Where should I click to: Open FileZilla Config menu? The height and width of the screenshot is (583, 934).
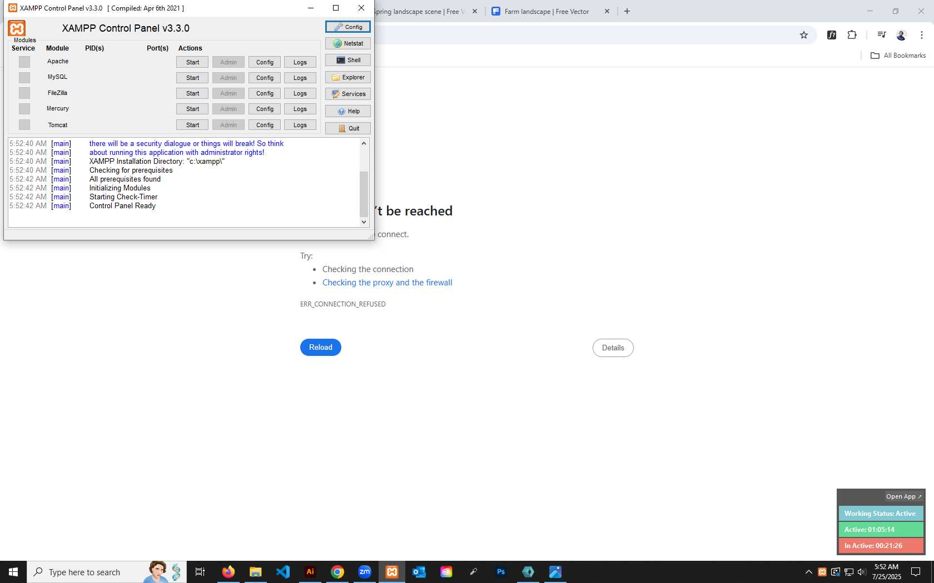265,93
